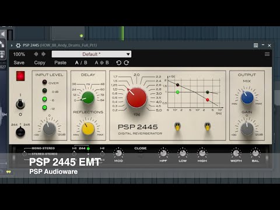Open the Default preset dropdown

pos(92,54)
